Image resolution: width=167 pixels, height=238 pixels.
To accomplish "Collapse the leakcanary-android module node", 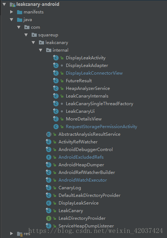I will coord(4,4).
